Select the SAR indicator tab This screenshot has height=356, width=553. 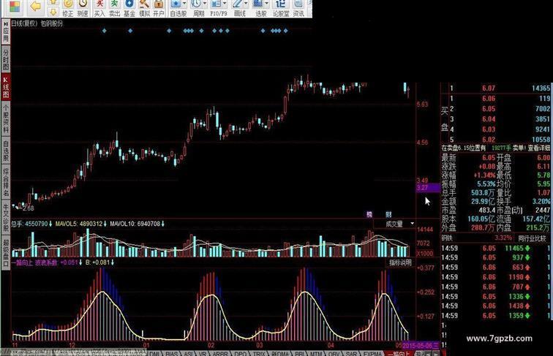click(x=351, y=353)
